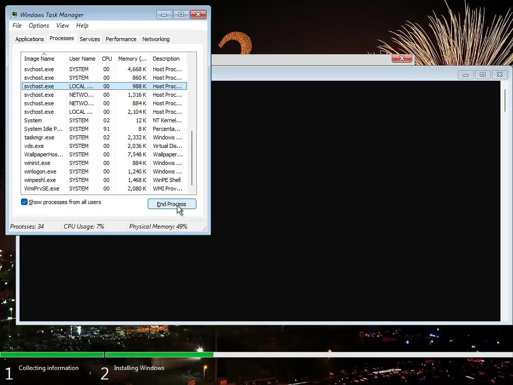The width and height of the screenshot is (513, 385).
Task: Click the WinPE Shell description cell
Action: [x=166, y=180]
